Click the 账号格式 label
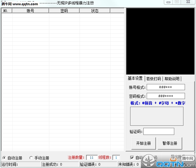 [x=137, y=87]
